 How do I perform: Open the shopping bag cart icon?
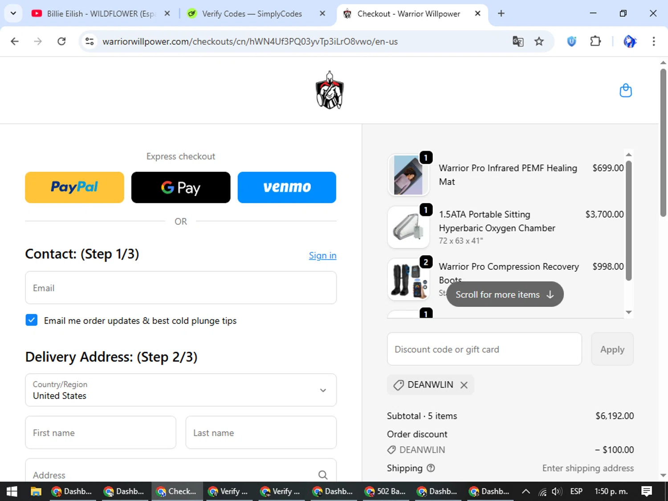[626, 90]
